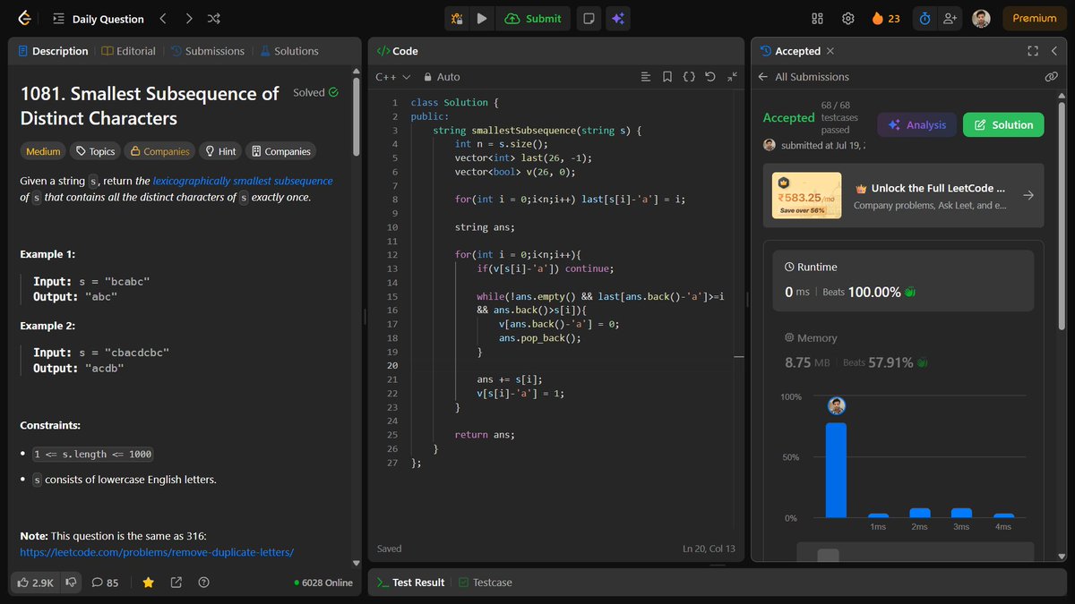Click the invite friend icon

tap(950, 18)
